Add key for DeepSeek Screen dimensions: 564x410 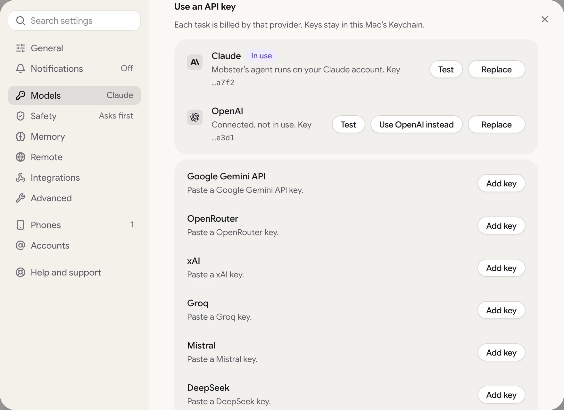tap(502, 395)
